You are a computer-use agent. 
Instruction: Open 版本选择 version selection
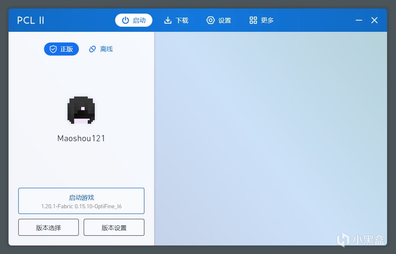[49, 228]
